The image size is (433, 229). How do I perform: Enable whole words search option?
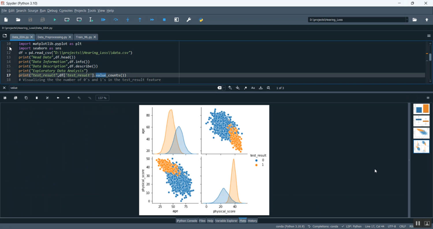click(261, 88)
